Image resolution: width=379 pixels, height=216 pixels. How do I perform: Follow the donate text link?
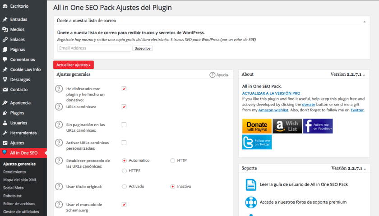(x=309, y=104)
